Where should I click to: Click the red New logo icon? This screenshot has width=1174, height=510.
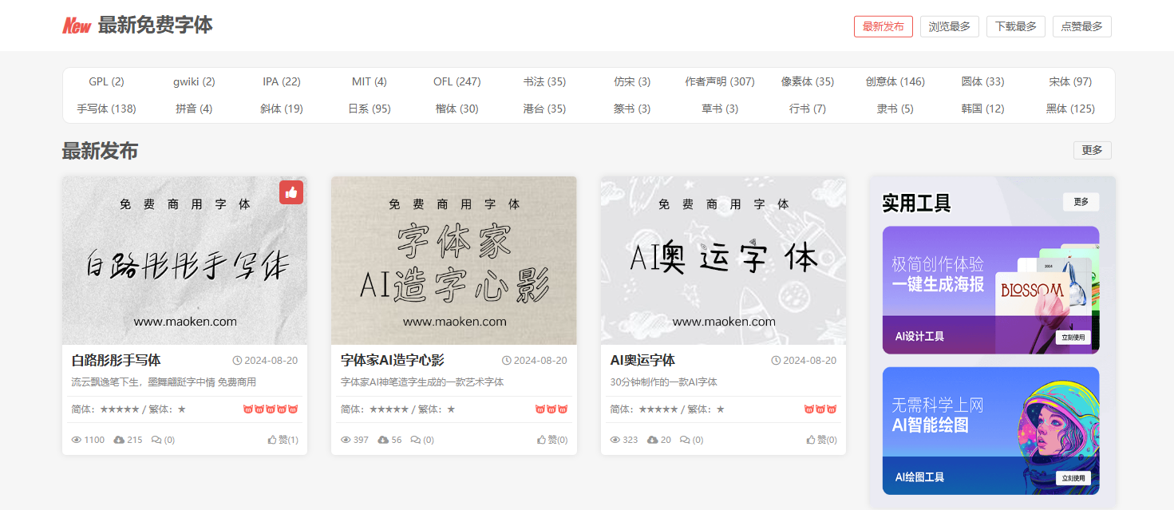click(77, 26)
